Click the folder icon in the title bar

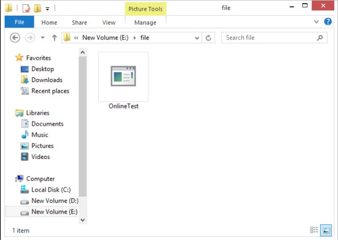pos(9,8)
